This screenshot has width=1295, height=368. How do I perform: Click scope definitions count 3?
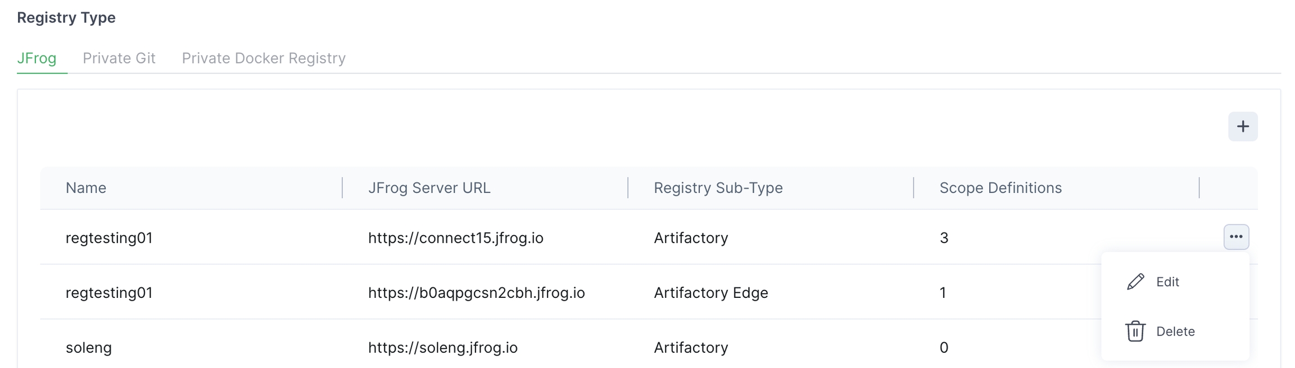point(944,238)
